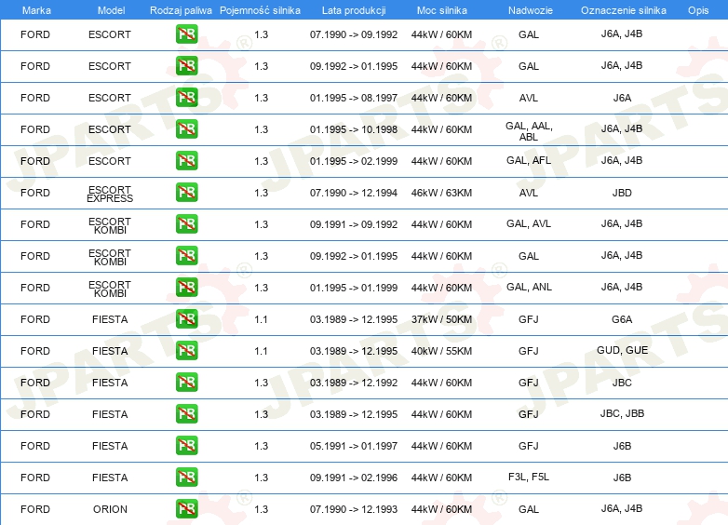
Task: Select date range 09.1991 -> 02.1996
Action: pyautogui.click(x=354, y=478)
